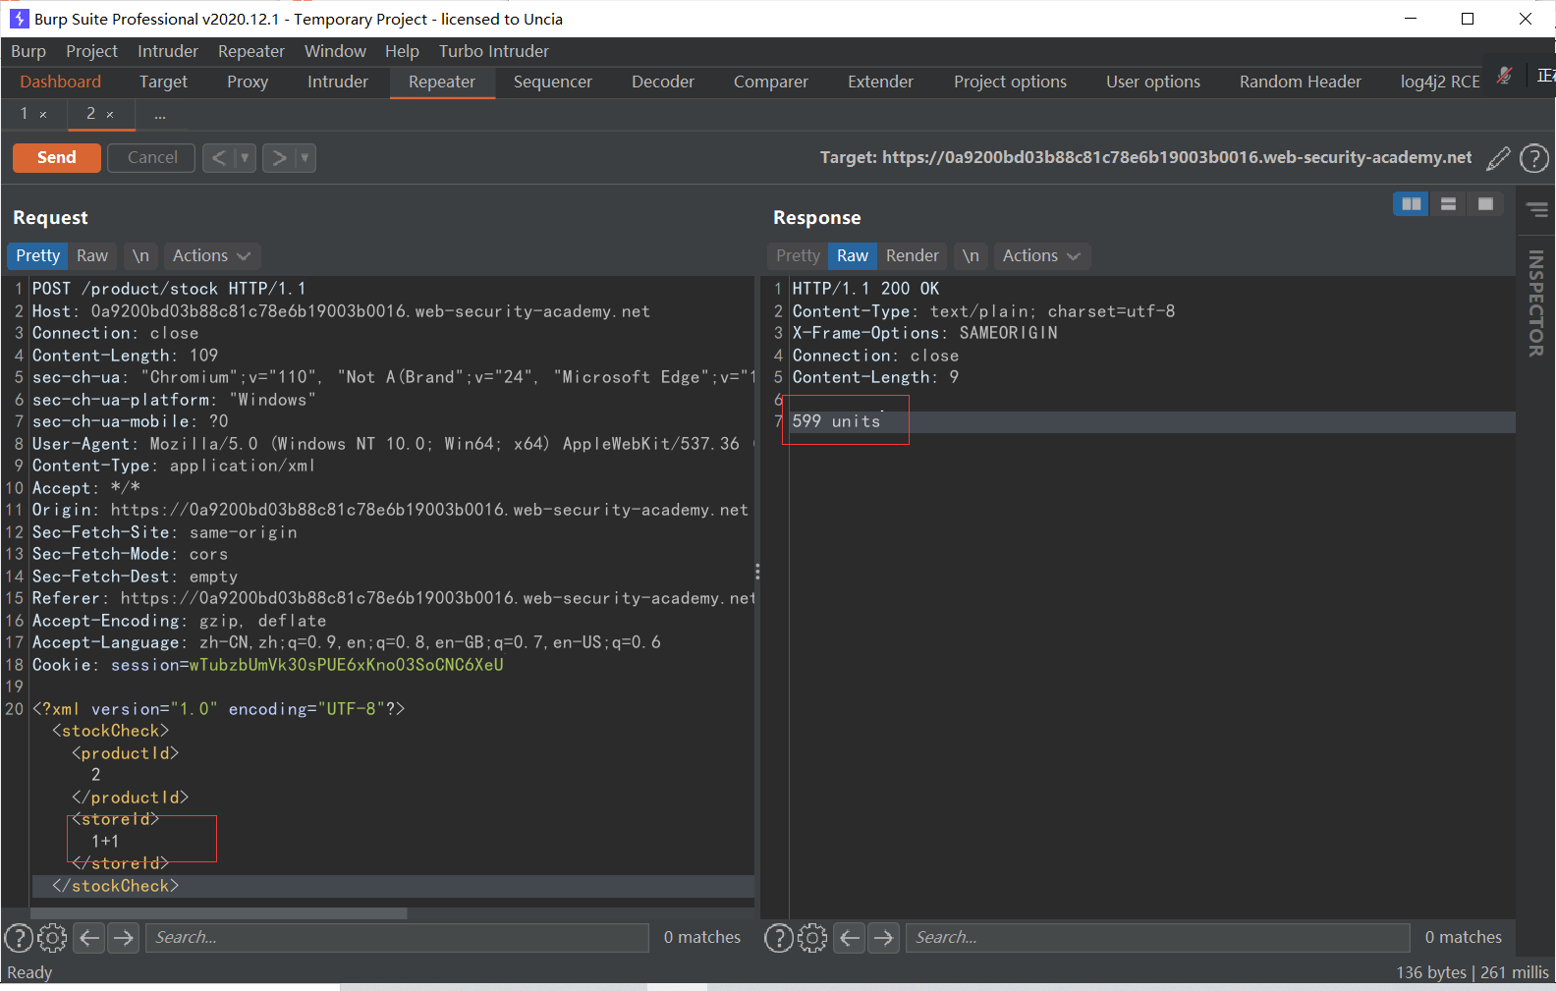Jump to previous Request search match
Image resolution: width=1556 pixels, height=991 pixels.
(x=89, y=938)
